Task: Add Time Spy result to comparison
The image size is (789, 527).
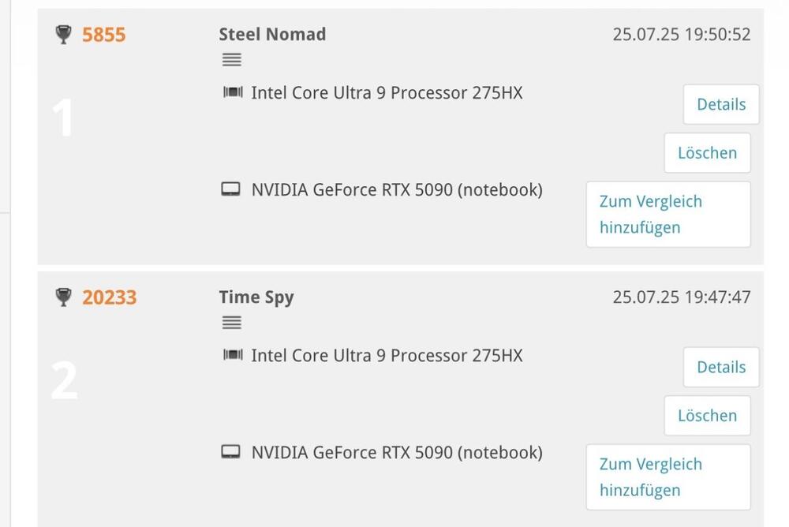Action: [x=667, y=477]
